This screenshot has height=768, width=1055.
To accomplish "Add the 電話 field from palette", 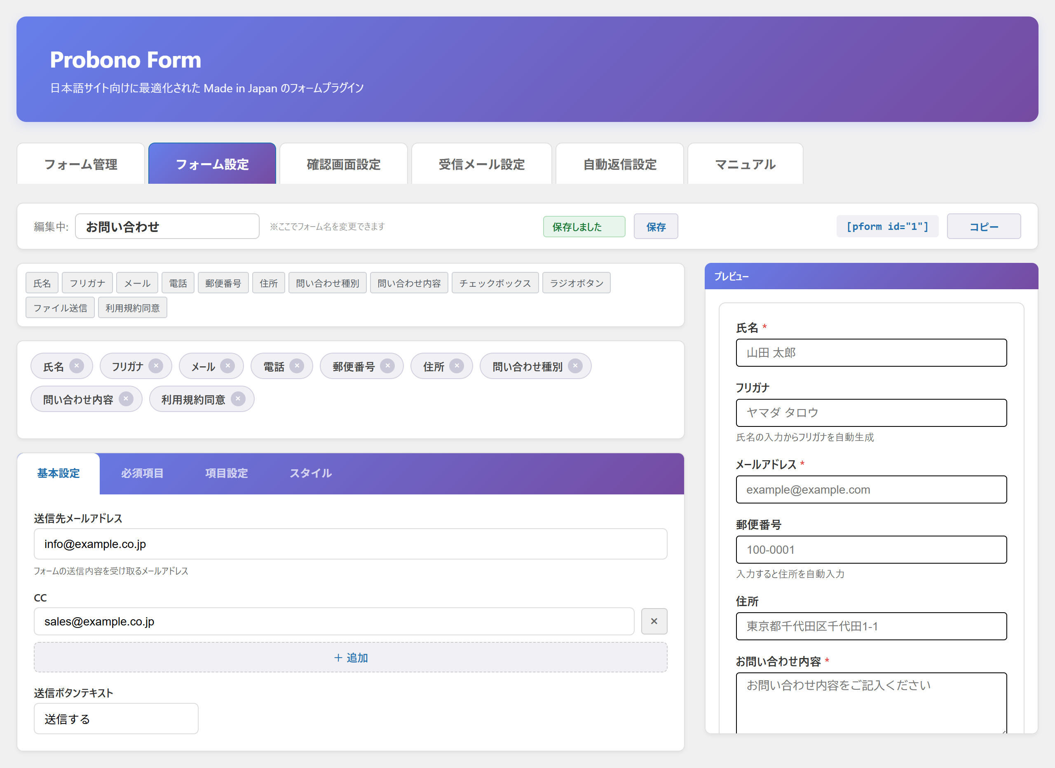I will coord(178,283).
